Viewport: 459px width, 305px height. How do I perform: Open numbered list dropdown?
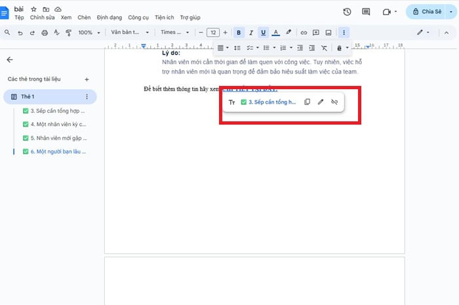pyautogui.click(x=287, y=48)
